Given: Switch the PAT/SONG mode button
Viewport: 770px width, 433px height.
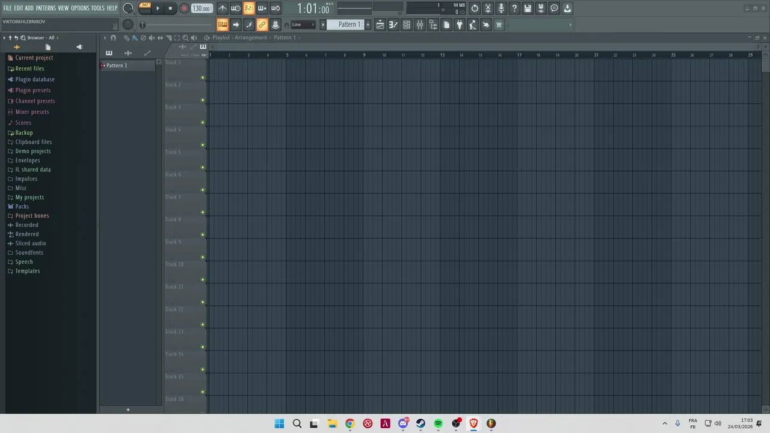Looking at the screenshot, I should pyautogui.click(x=145, y=8).
